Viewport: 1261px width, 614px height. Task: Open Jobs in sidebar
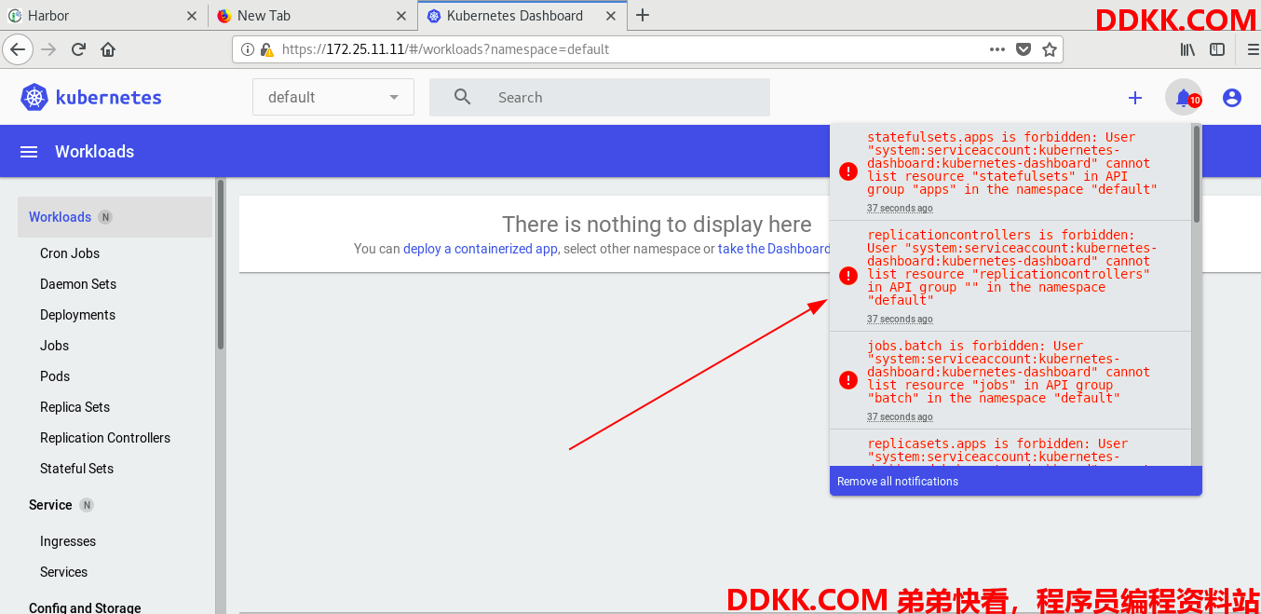54,346
